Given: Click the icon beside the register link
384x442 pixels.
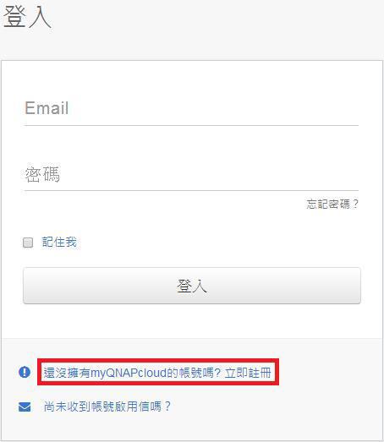Looking at the screenshot, I should tap(25, 372).
